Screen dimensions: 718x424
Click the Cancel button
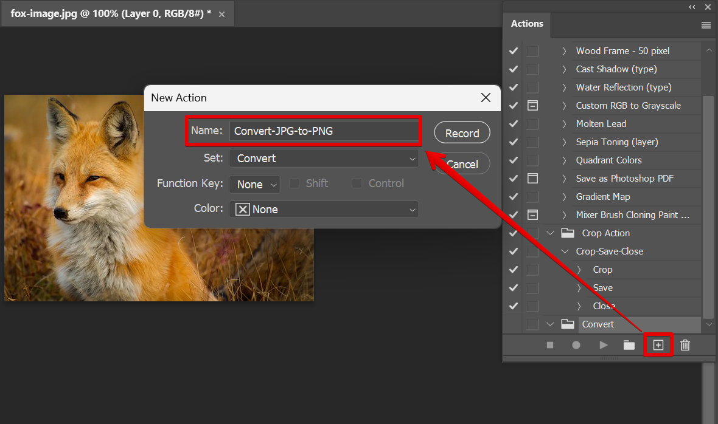pos(462,164)
